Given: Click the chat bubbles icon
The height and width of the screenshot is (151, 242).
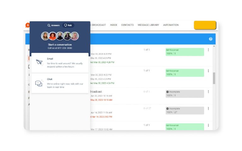Looking at the screenshot, I should pos(39,83).
